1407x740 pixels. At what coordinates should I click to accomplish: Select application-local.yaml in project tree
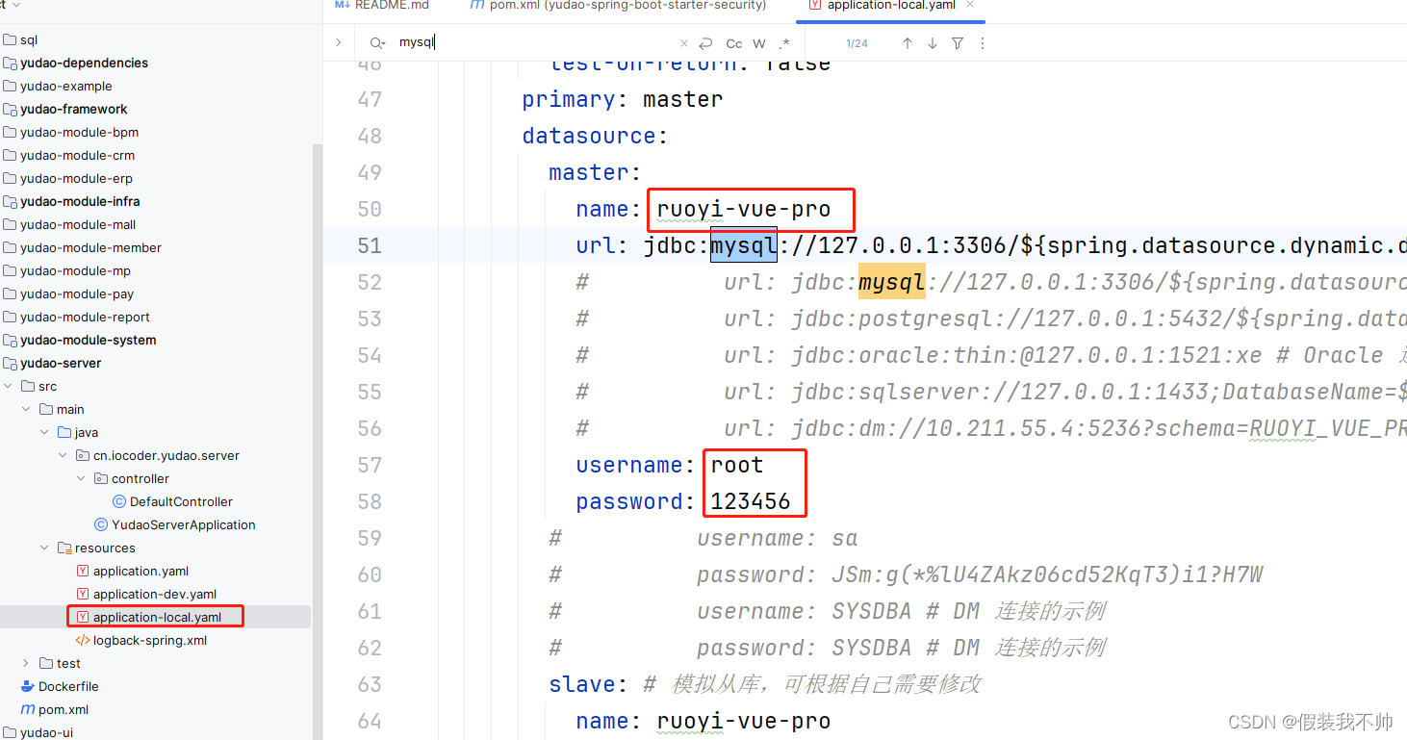(157, 617)
